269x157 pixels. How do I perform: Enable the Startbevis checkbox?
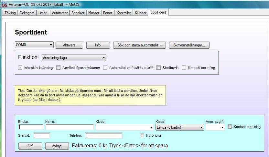[158, 68]
